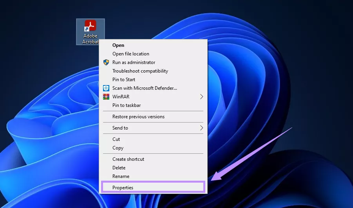Click the Adobe Acrobat label under the icon
This screenshot has height=208, width=353.
(90, 39)
